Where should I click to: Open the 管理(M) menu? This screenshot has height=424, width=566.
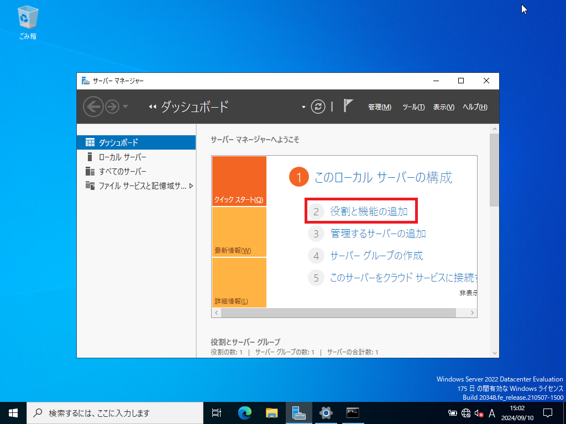(379, 107)
